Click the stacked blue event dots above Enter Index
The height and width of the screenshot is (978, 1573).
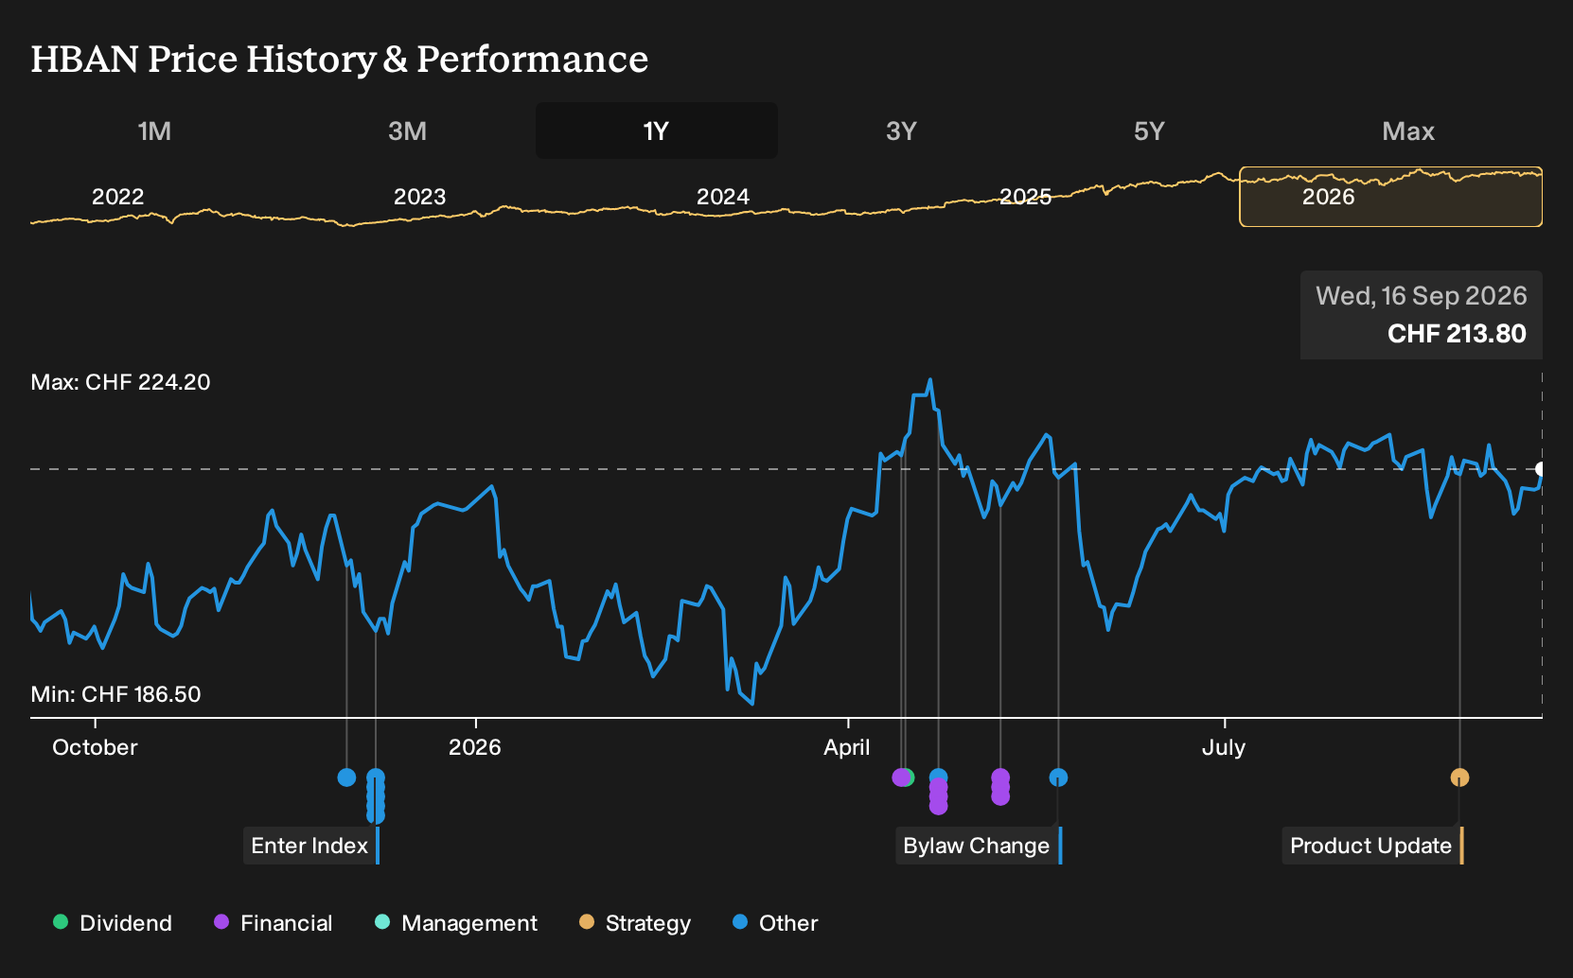[x=376, y=796]
